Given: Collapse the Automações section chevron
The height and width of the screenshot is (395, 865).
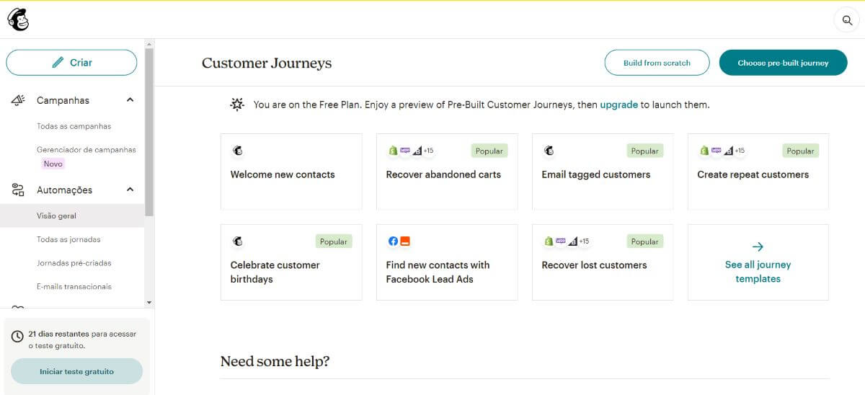Looking at the screenshot, I should coord(130,190).
